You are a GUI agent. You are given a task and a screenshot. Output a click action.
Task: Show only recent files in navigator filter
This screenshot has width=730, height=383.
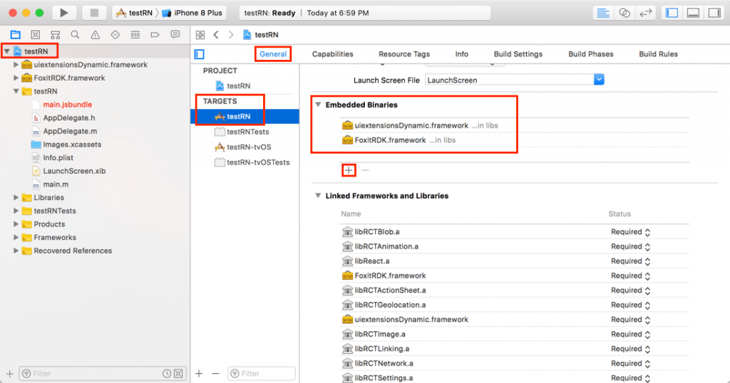tap(167, 374)
